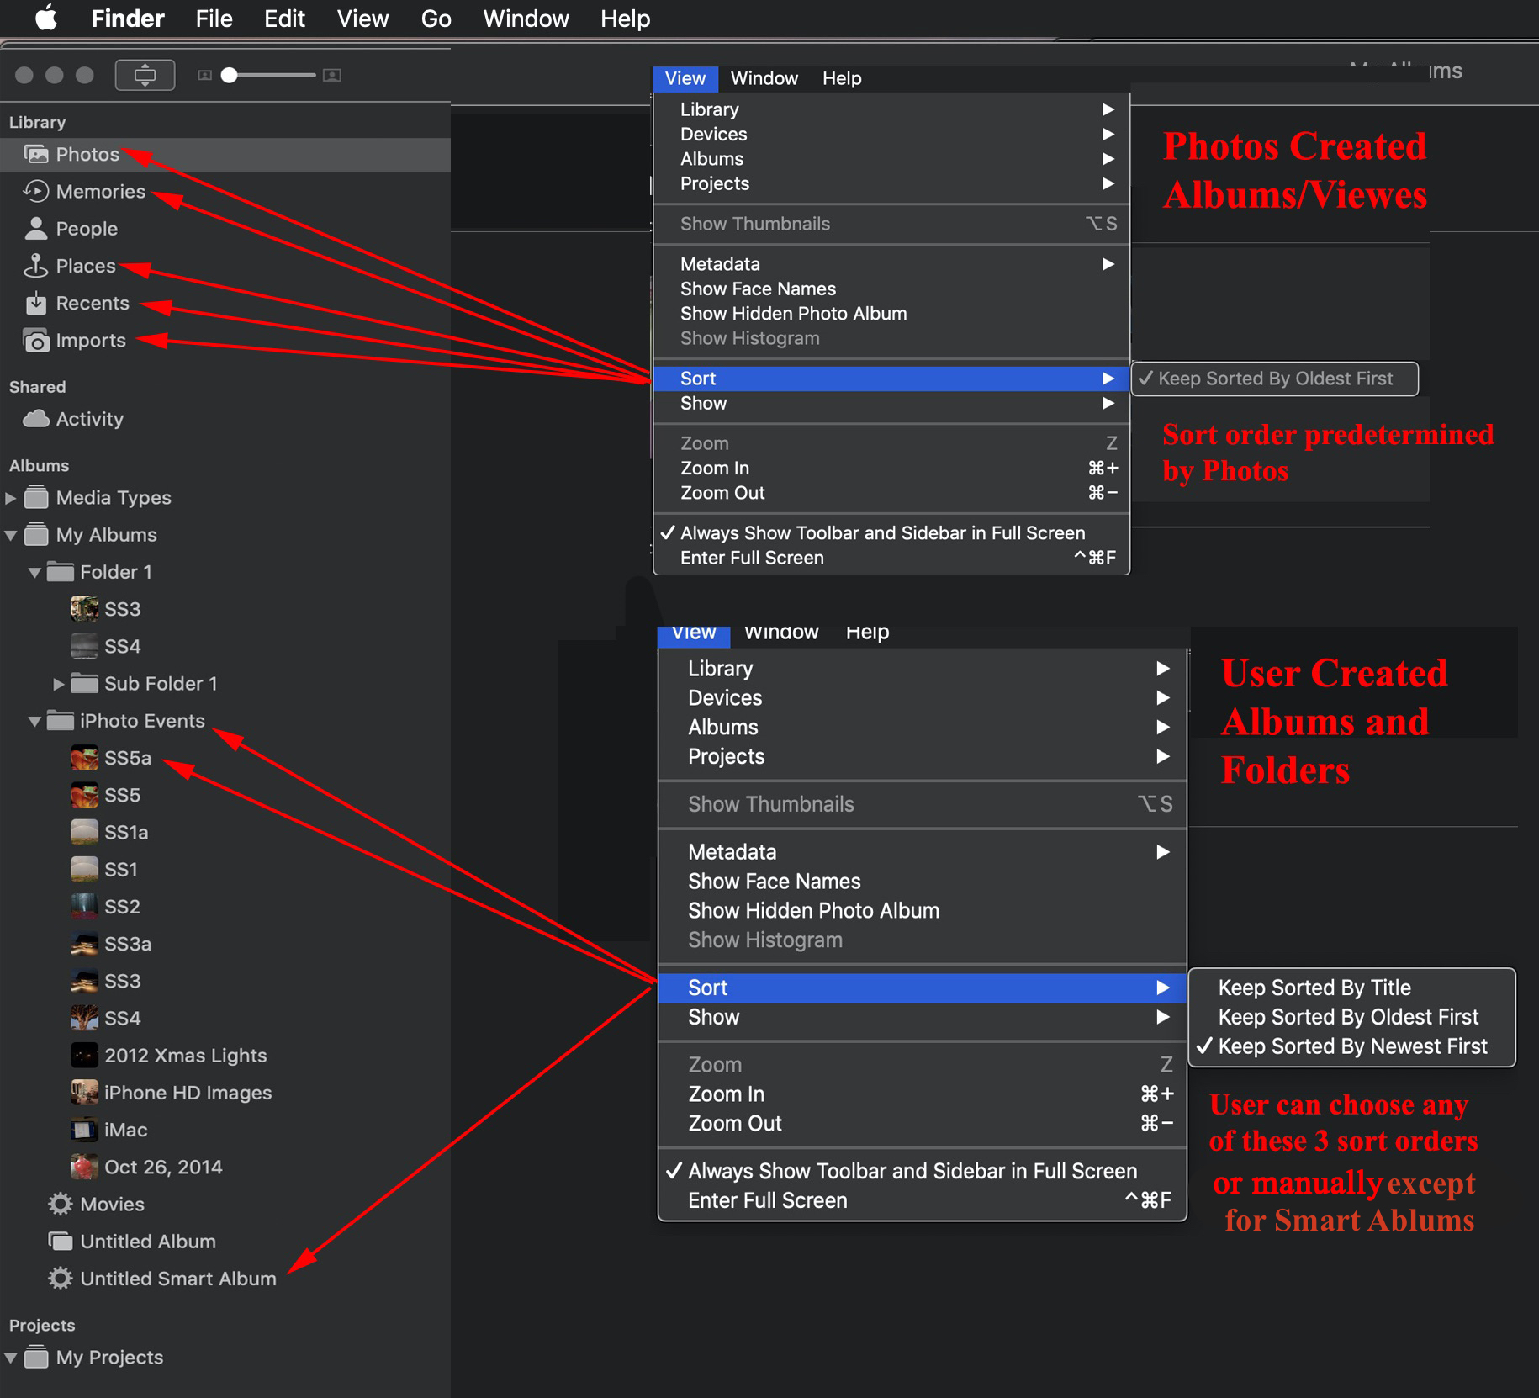Click the Photos library icon in the sidebar
This screenshot has width=1539, height=1398.
(x=36, y=154)
